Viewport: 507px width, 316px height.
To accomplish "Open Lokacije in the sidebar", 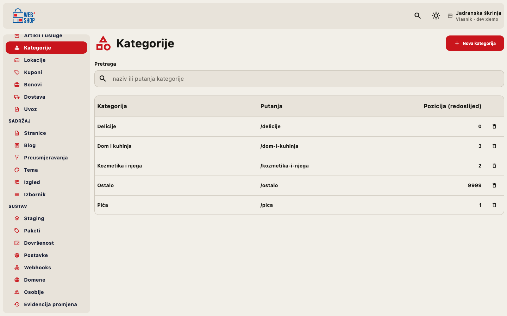I will (x=46, y=60).
